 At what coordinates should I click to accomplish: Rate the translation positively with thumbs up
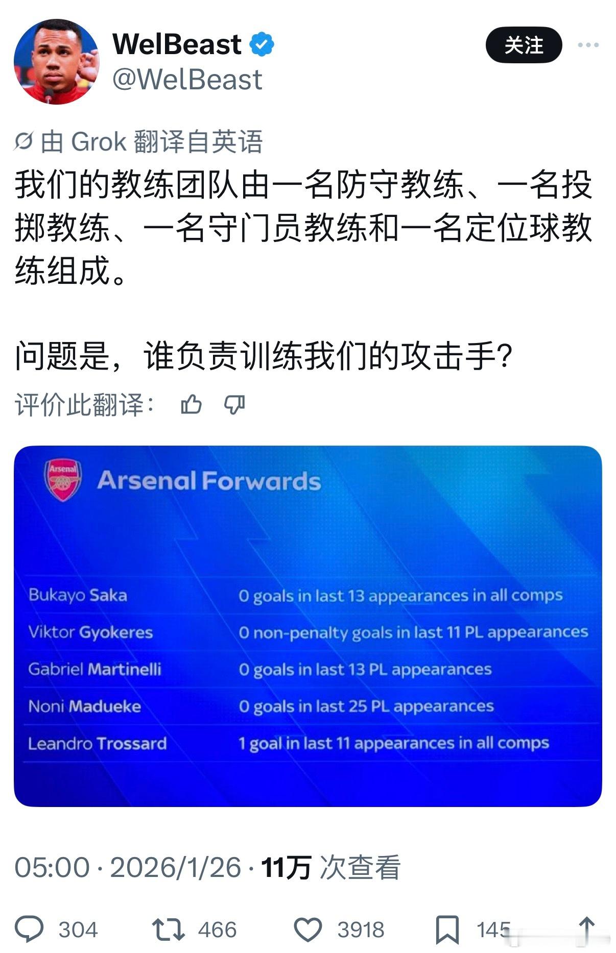[192, 404]
